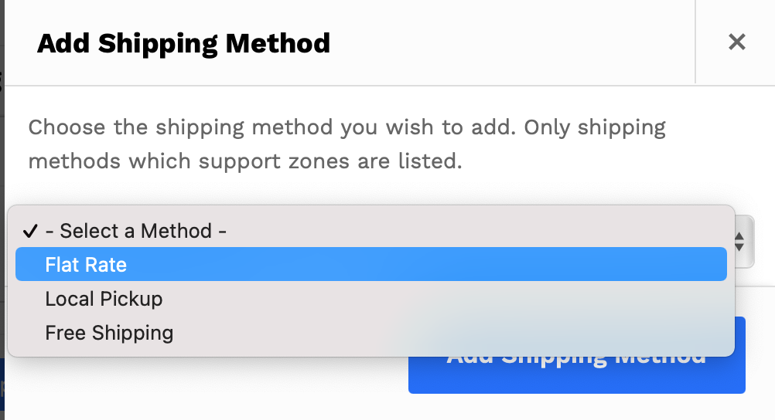The height and width of the screenshot is (420, 775).
Task: Select the "- Select a Method -" placeholder
Action: (x=135, y=231)
